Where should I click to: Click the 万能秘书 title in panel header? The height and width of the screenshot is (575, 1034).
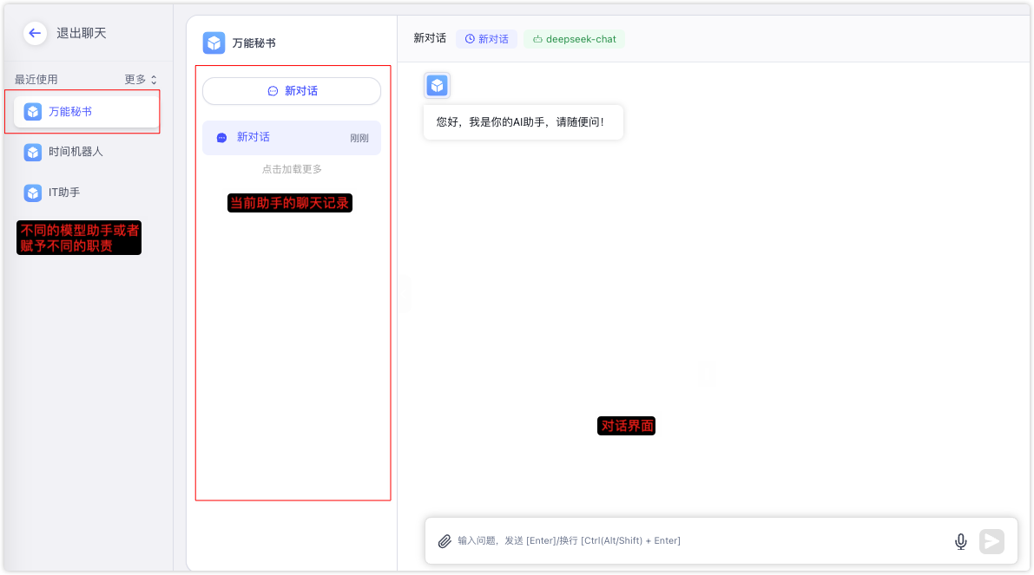coord(254,43)
